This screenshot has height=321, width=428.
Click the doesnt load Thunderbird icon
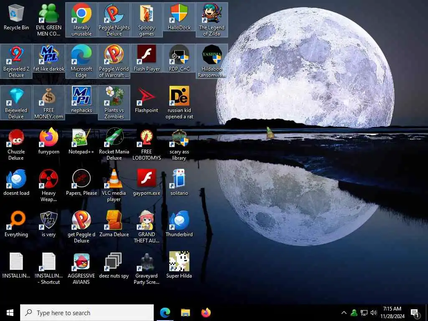(x=16, y=182)
